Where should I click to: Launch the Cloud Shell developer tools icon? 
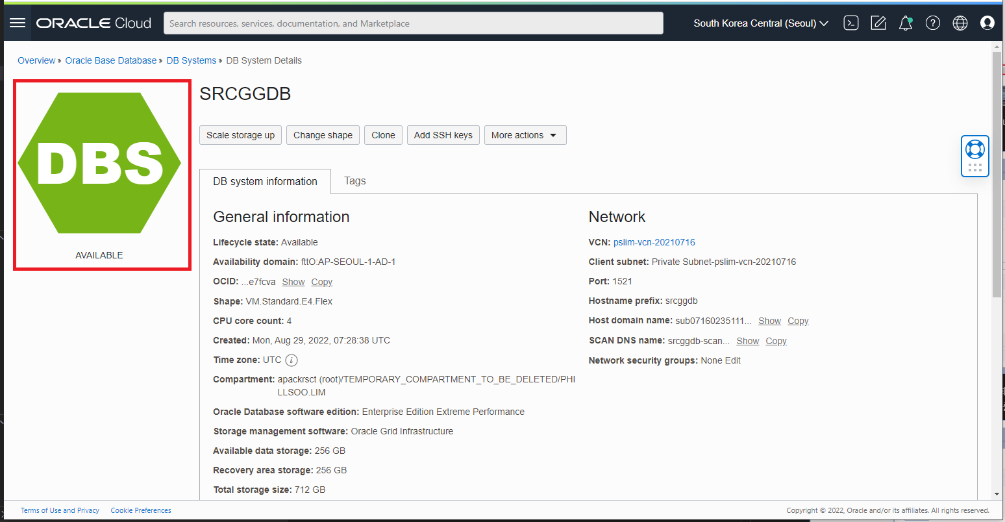[851, 23]
